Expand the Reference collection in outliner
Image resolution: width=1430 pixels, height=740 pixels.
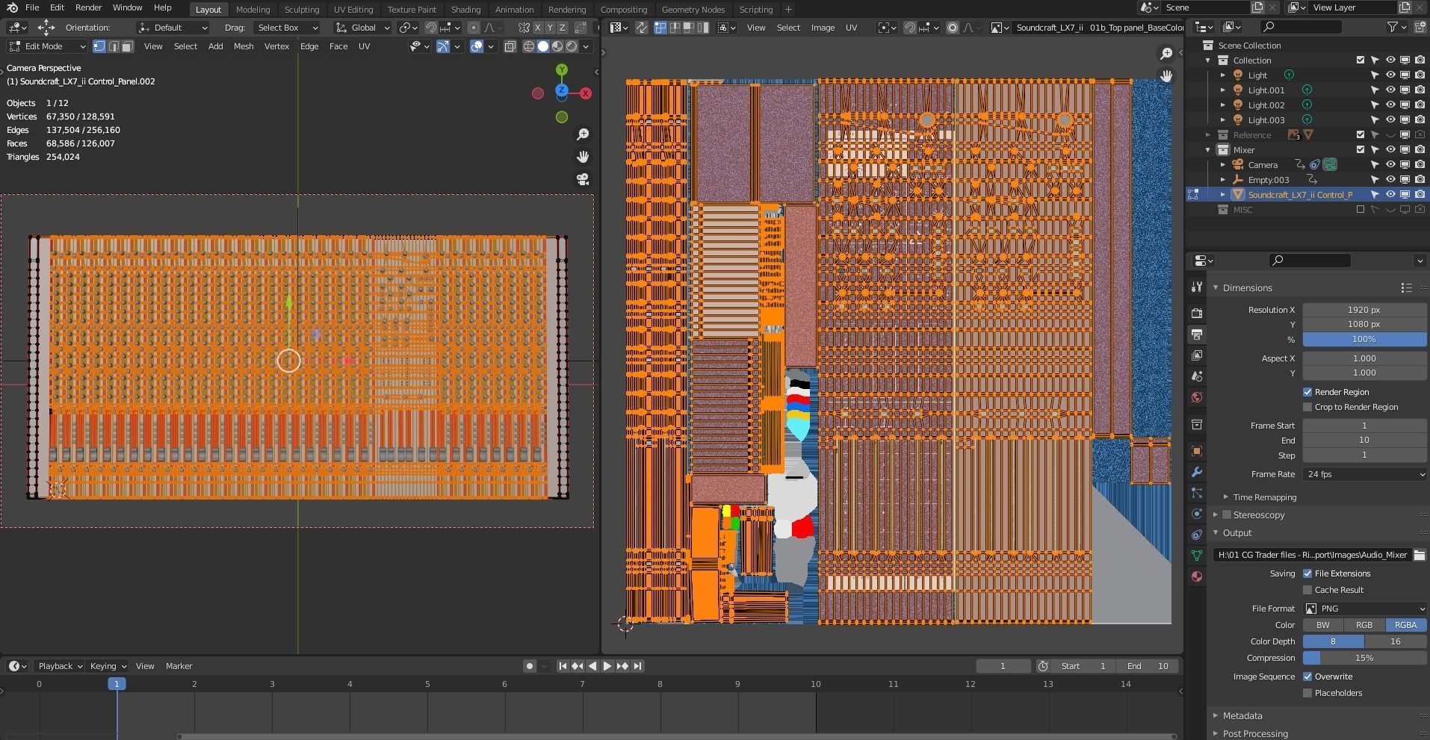coord(1208,135)
